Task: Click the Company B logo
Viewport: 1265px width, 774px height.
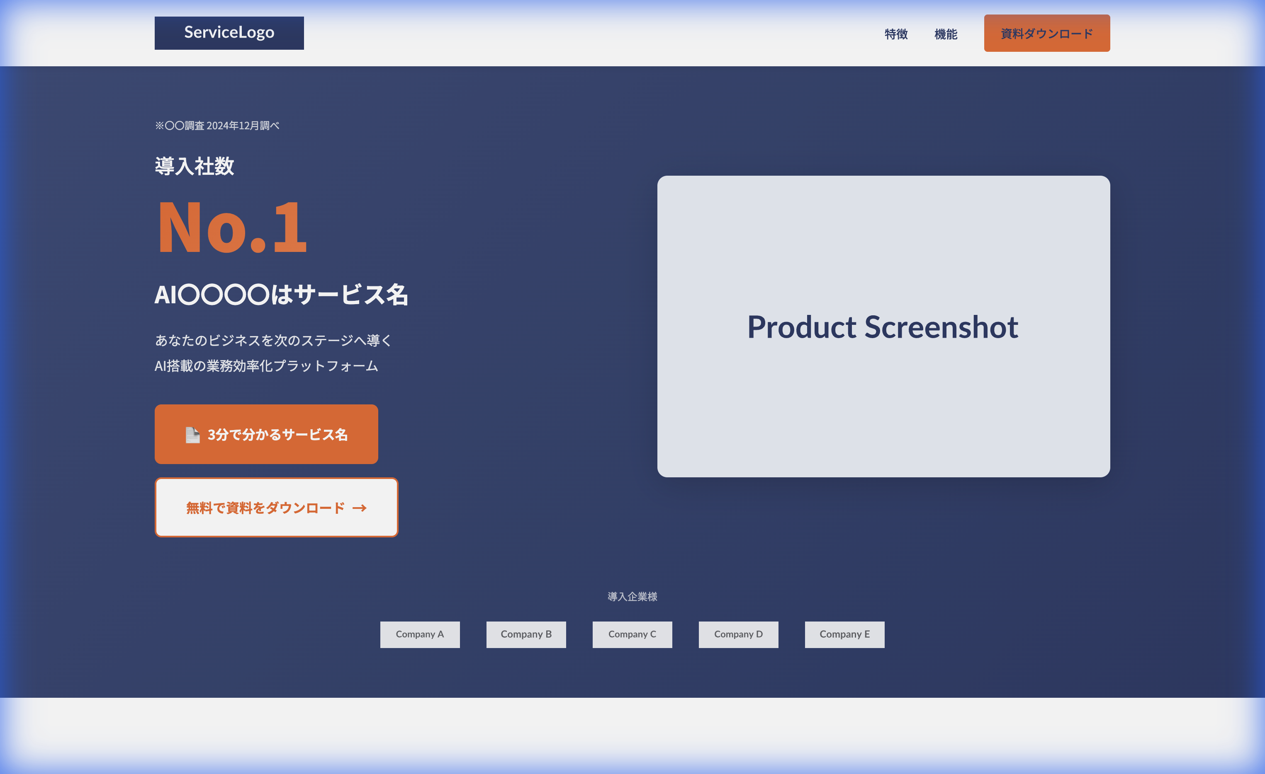Action: pos(526,634)
